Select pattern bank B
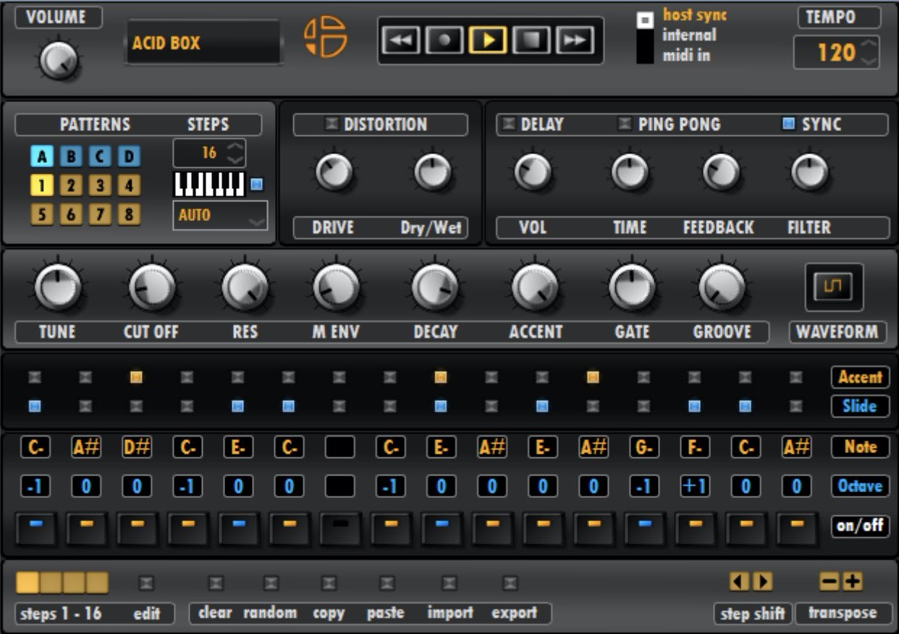 (x=70, y=156)
